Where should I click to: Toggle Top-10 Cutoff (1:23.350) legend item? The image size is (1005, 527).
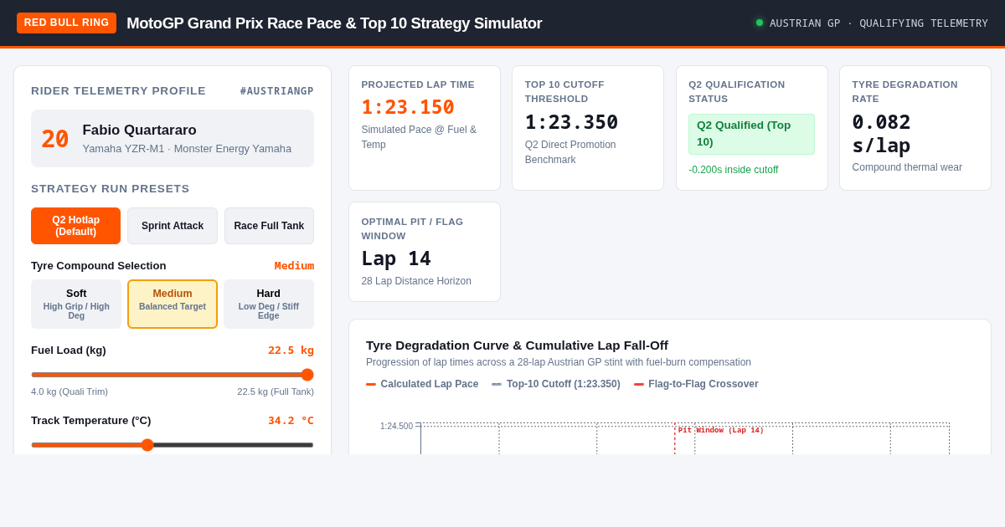[x=556, y=384]
